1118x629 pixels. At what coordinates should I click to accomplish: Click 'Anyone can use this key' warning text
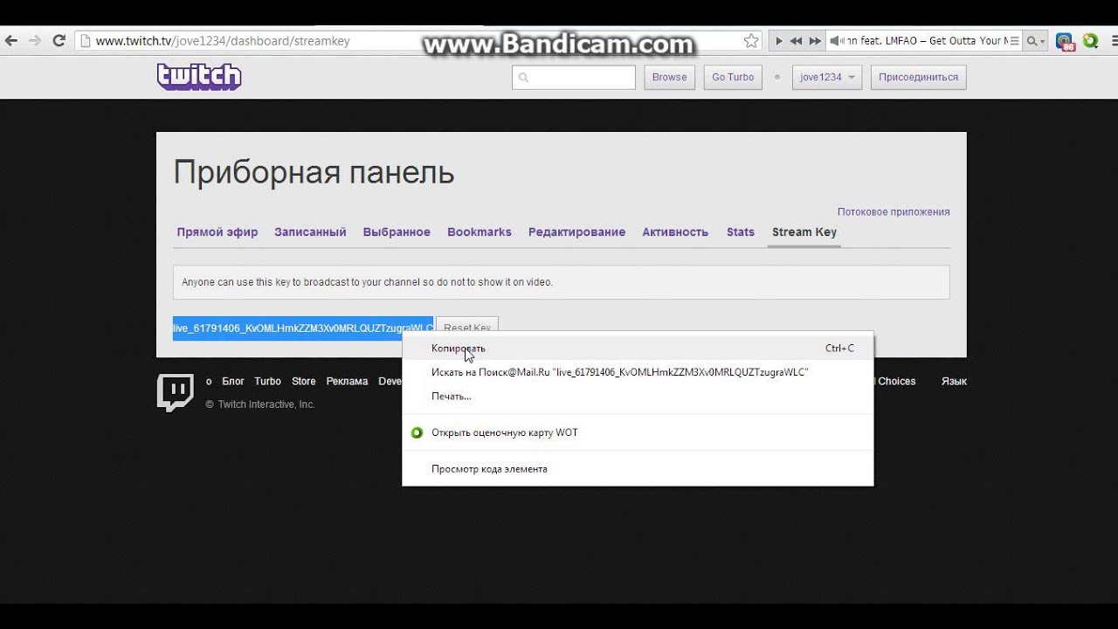[x=367, y=282]
